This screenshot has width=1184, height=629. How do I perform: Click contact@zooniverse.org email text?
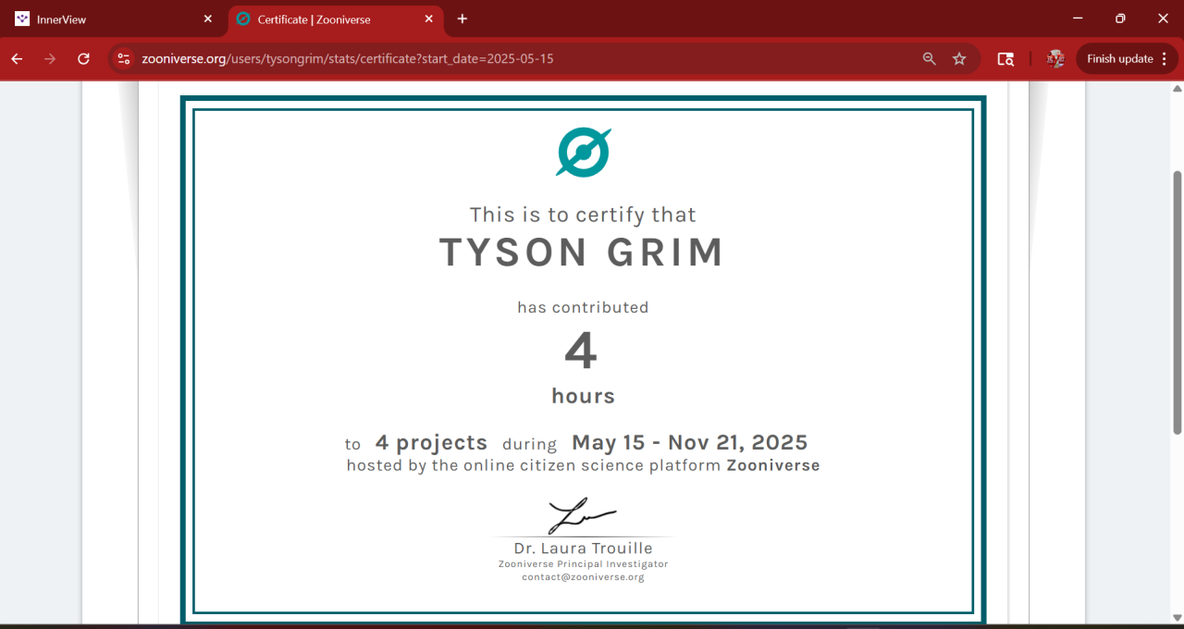583,577
